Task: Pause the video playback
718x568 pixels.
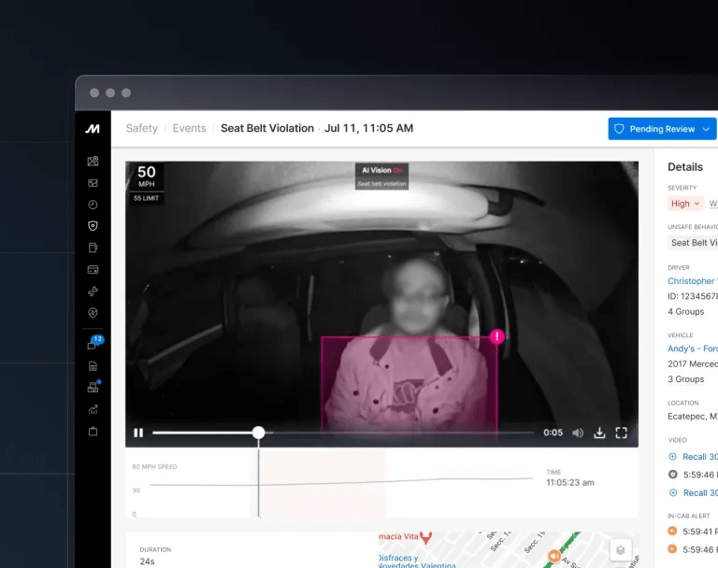Action: 138,433
